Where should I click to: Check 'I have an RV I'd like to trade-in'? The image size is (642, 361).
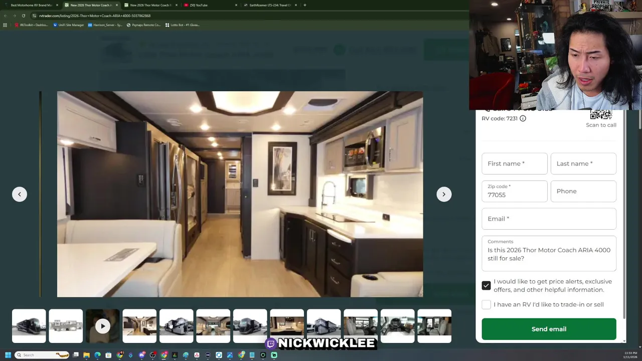click(x=486, y=304)
